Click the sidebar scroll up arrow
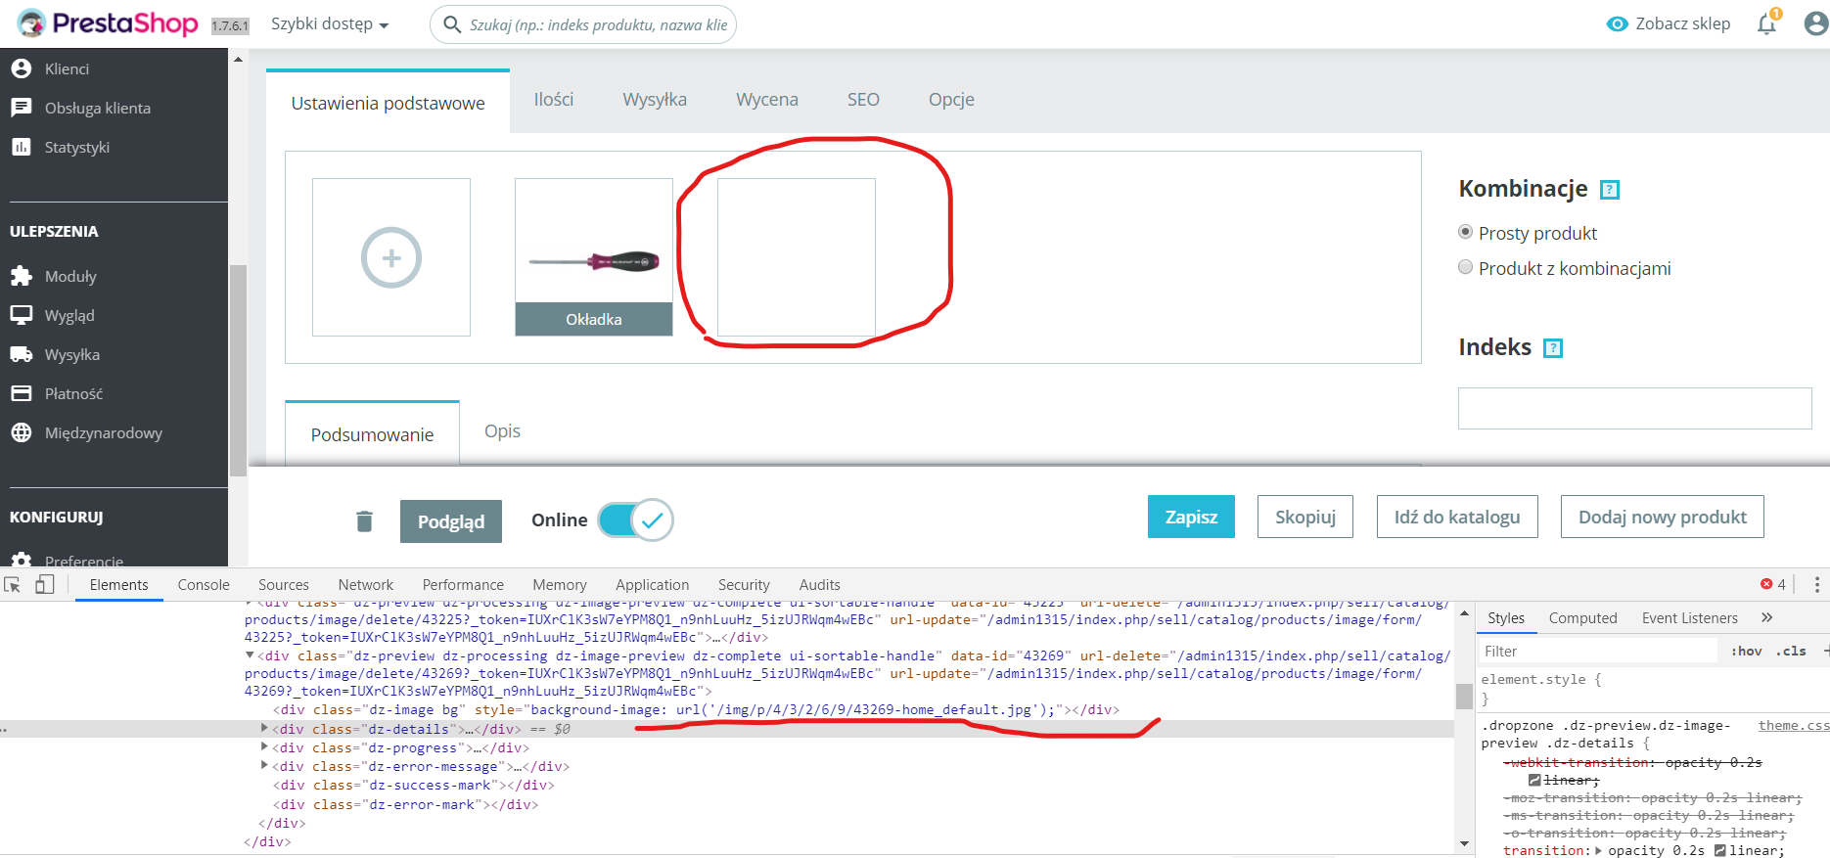This screenshot has width=1830, height=858. tap(238, 60)
